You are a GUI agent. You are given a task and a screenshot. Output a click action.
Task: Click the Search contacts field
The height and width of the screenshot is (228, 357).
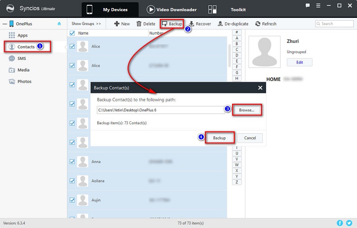[x=334, y=24]
